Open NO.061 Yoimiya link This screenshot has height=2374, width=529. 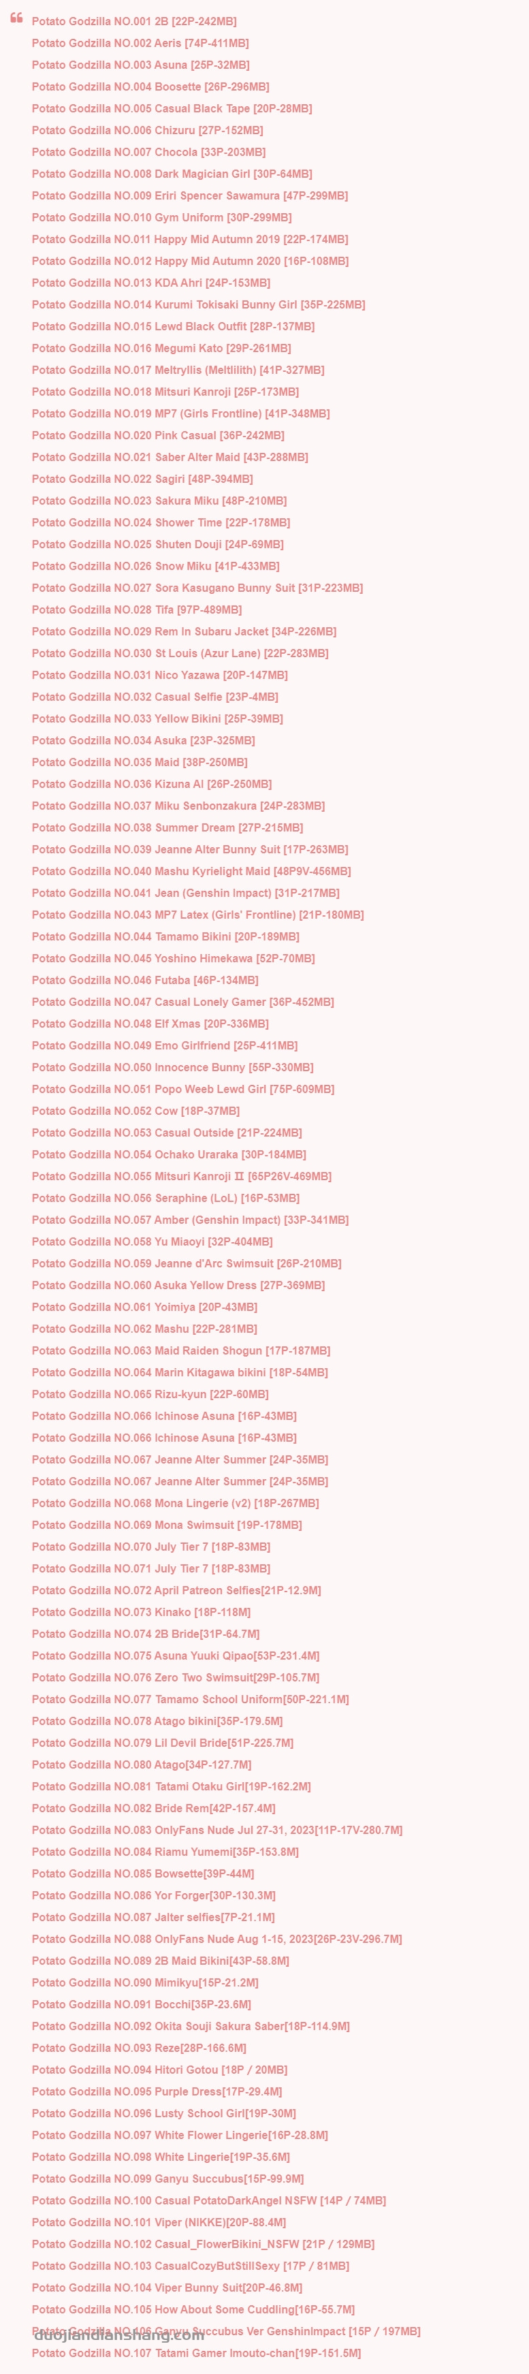pyautogui.click(x=145, y=1308)
